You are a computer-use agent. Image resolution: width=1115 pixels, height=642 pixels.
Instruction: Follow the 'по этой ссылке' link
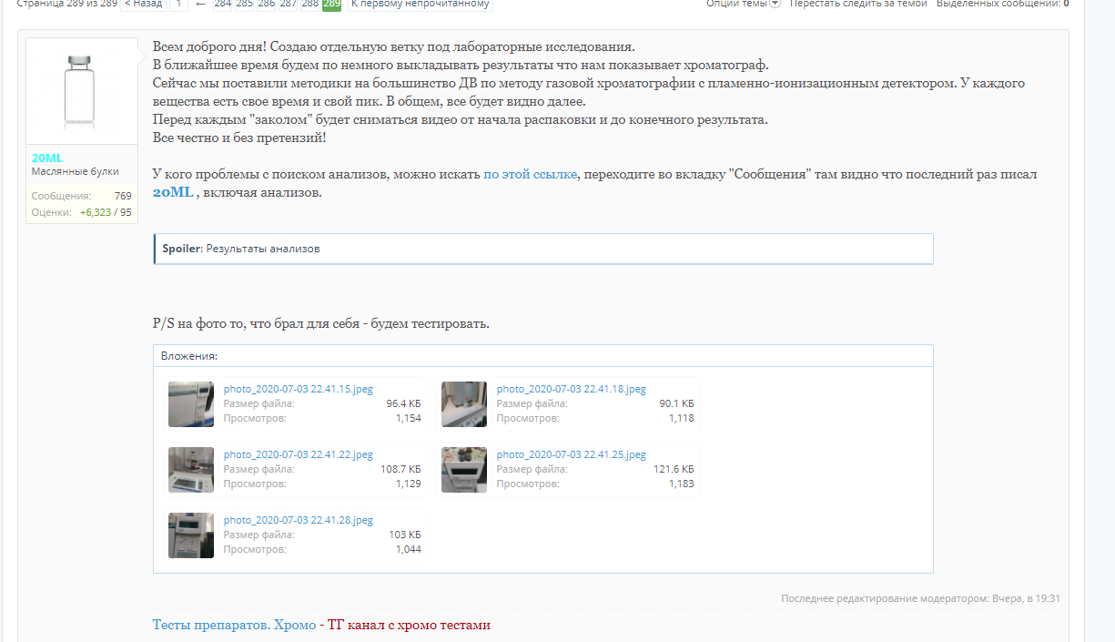click(530, 175)
